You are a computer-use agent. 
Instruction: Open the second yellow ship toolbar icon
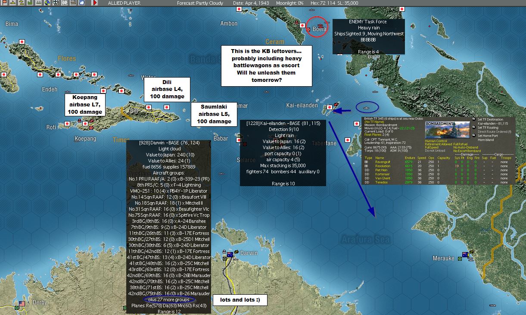coord(22,3)
